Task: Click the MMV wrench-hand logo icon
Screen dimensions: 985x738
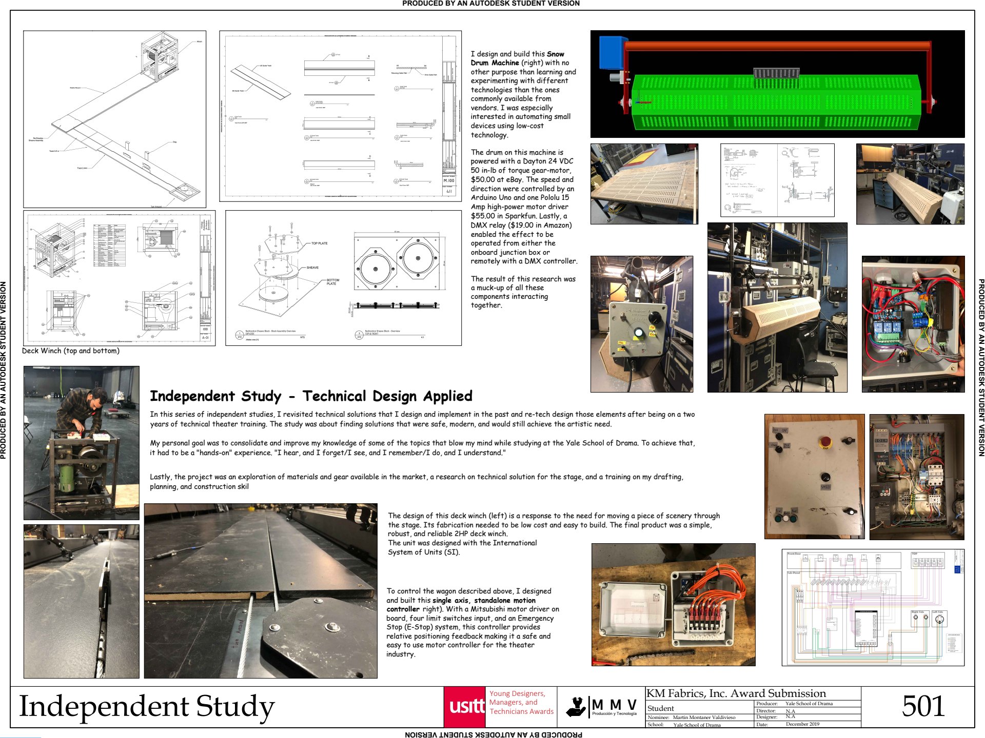Action: [576, 707]
